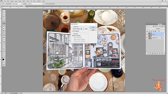This screenshot has height=94, width=168.
Task: Click the create new layer icon
Action: pyautogui.click(x=160, y=53)
